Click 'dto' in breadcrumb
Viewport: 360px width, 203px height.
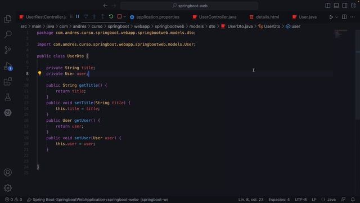(212, 27)
